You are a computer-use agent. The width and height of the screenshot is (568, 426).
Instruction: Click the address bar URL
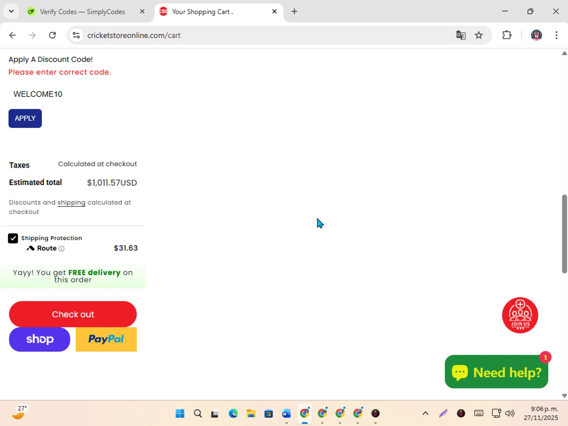click(x=134, y=35)
